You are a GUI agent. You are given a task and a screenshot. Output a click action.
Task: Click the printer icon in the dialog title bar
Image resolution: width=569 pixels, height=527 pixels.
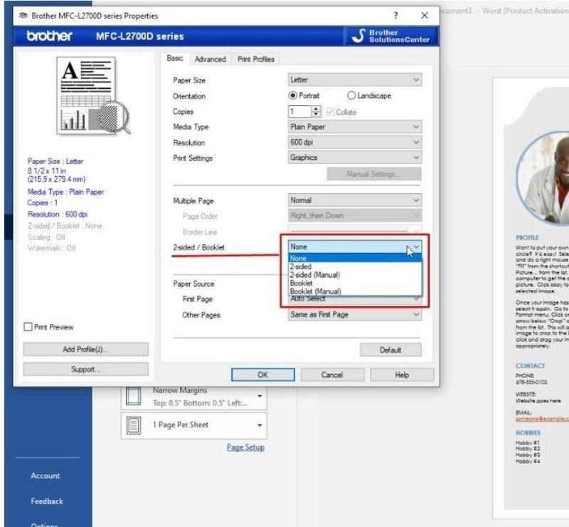pyautogui.click(x=22, y=16)
